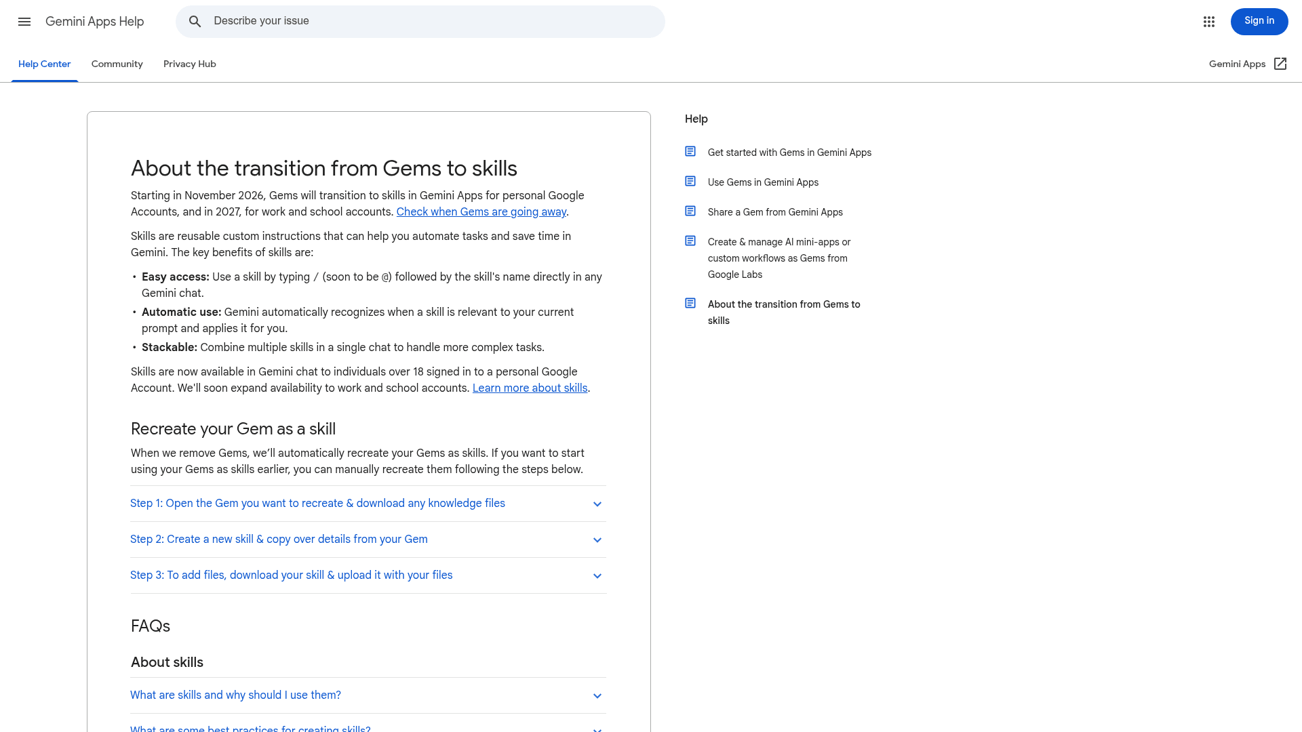Open Create & manage AI mini-apps article
The width and height of the screenshot is (1302, 732).
point(779,258)
